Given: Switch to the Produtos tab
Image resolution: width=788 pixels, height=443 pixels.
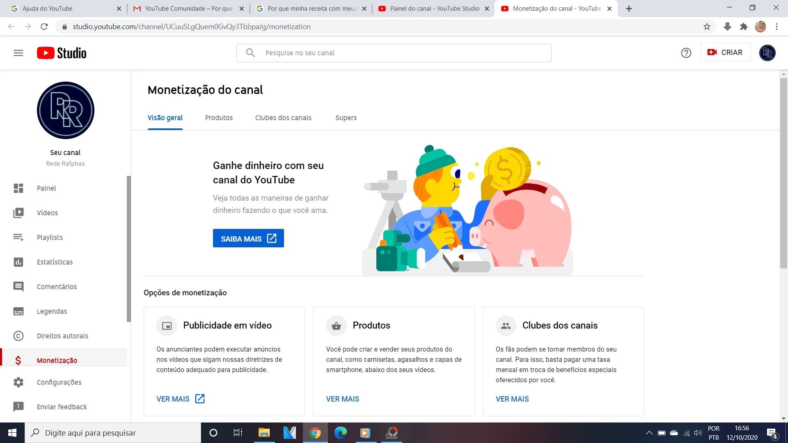Looking at the screenshot, I should pyautogui.click(x=219, y=117).
